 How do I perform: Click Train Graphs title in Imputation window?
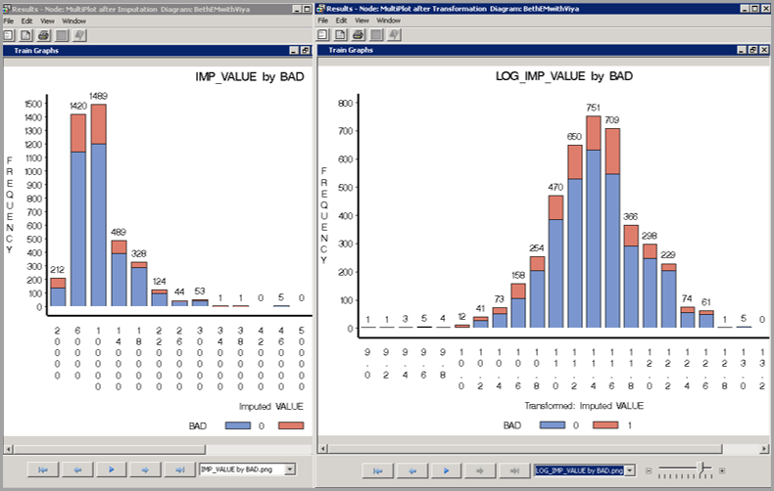[x=36, y=50]
